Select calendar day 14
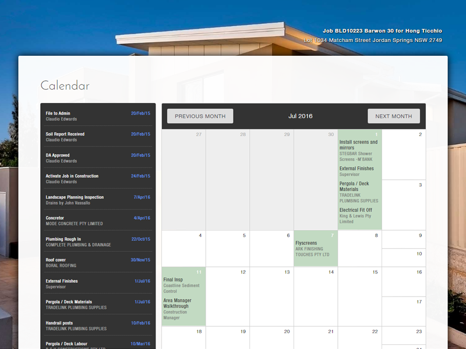The image size is (466, 349). pyautogui.click(x=316, y=297)
